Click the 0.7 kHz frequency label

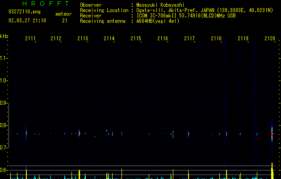click(3, 148)
